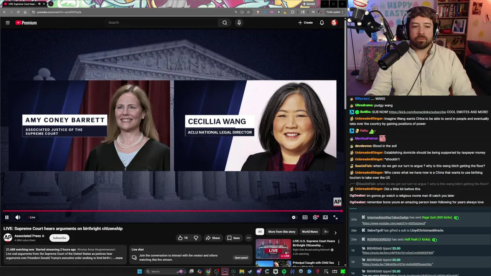Bookmark this page with the star icon
Image resolution: width=491 pixels, height=276 pixels.
click(x=248, y=12)
